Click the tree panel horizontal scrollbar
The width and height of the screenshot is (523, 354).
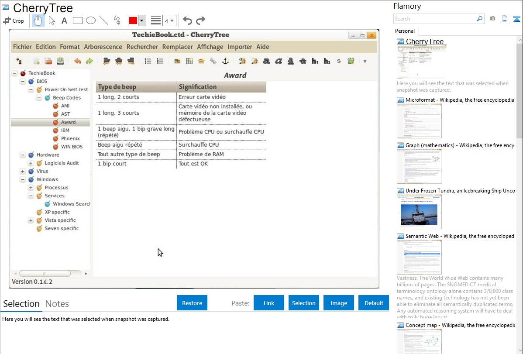(x=45, y=274)
